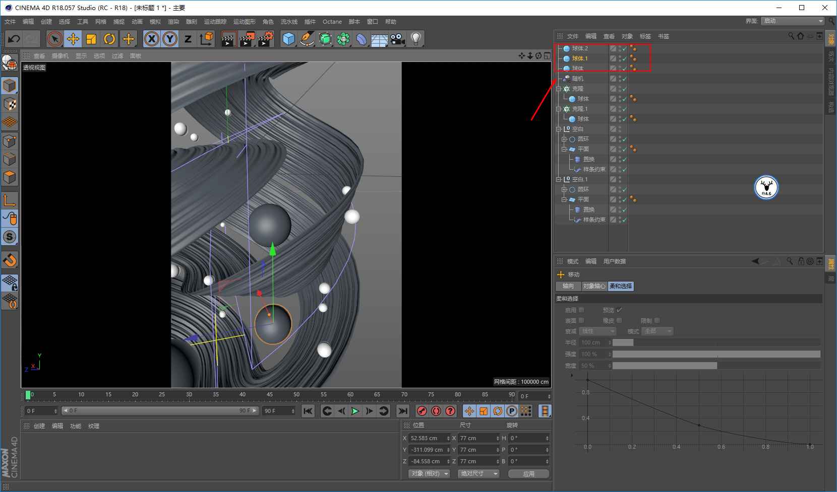837x492 pixels.
Task: Expand the 圆环 under 空白
Action: coord(564,139)
